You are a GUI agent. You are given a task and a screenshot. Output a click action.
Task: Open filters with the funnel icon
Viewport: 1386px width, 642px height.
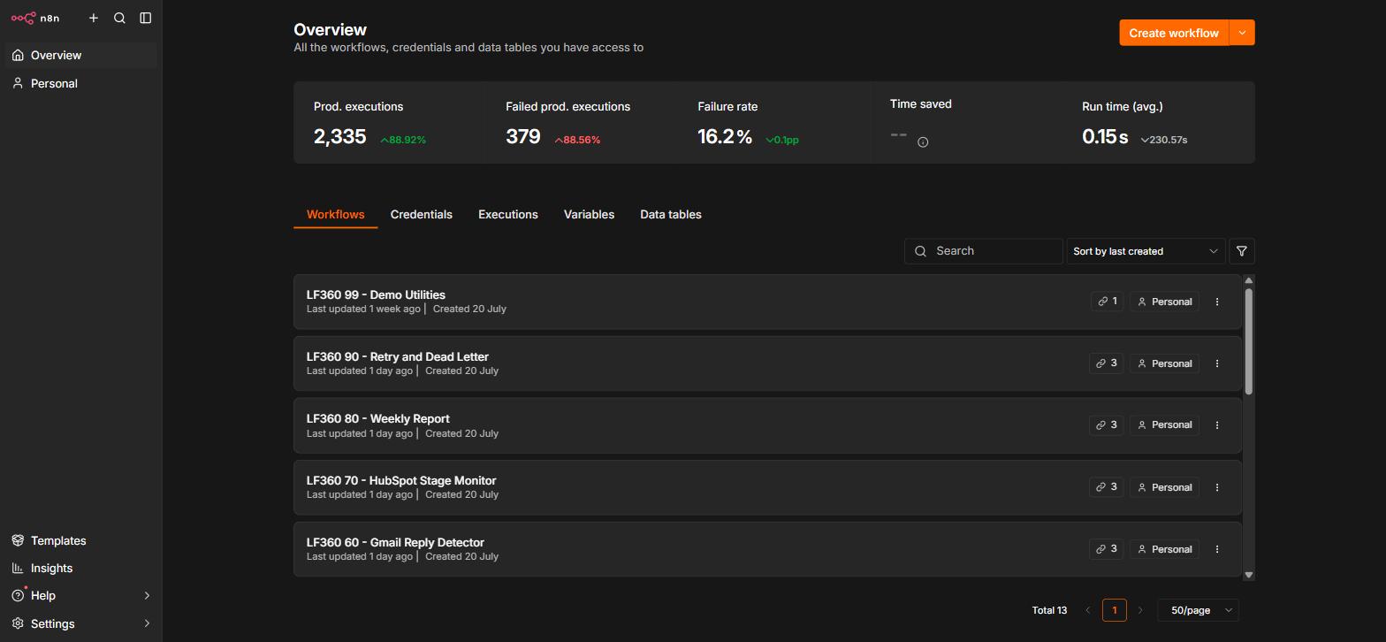pyautogui.click(x=1242, y=251)
